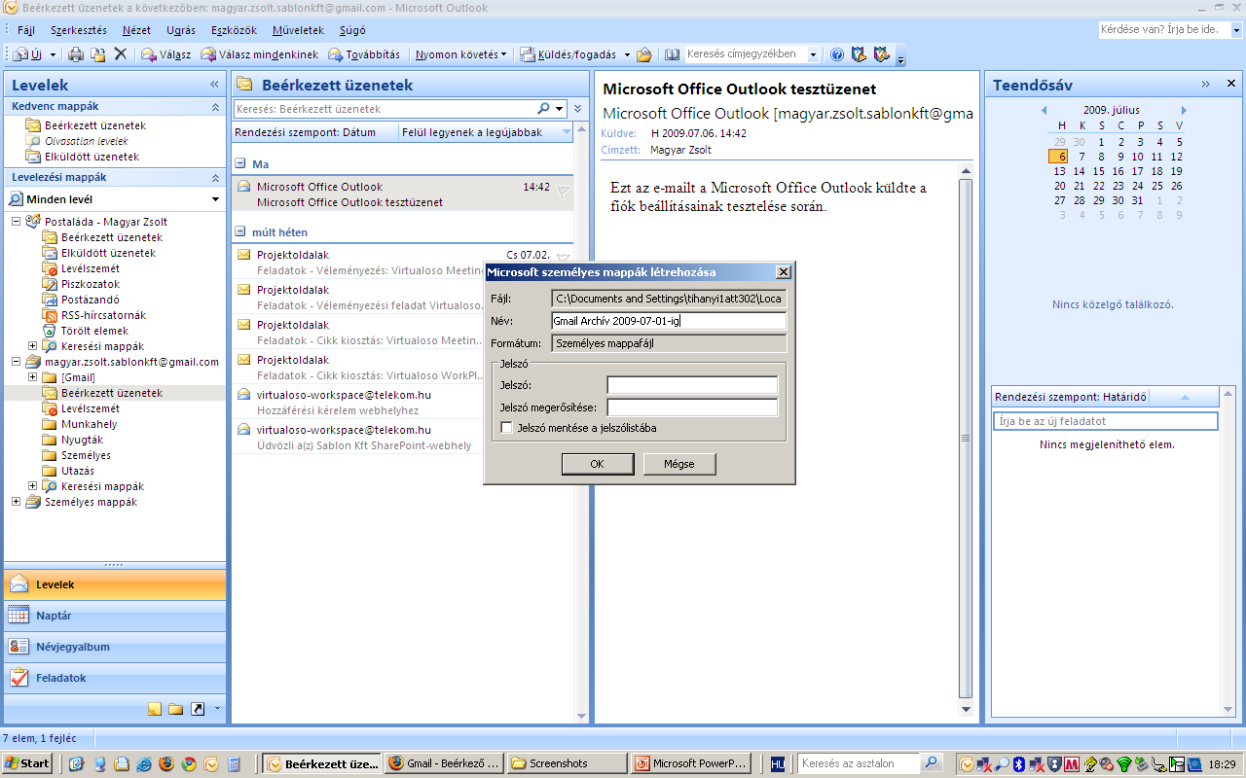The image size is (1246, 778).
Task: Open the Nézet menu
Action: pyautogui.click(x=136, y=30)
